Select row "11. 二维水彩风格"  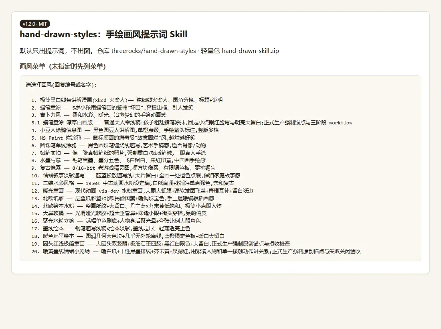[133, 183]
